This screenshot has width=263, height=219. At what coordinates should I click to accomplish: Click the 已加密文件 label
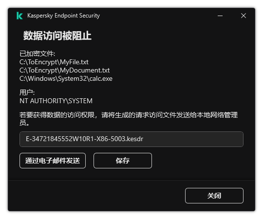coord(37,54)
